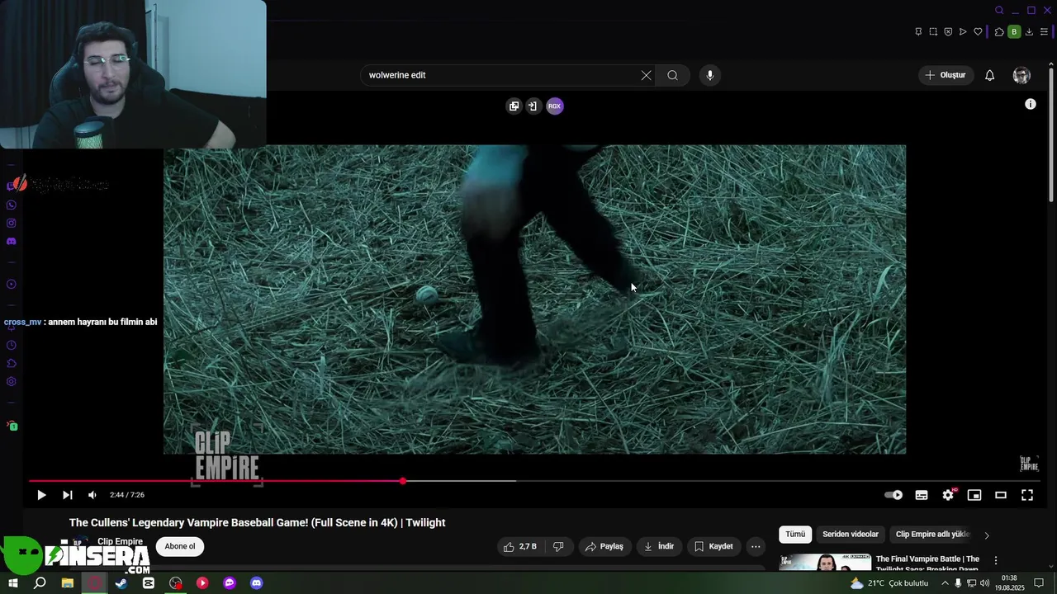
Task: Open taskbar volume speaker control
Action: click(984, 583)
